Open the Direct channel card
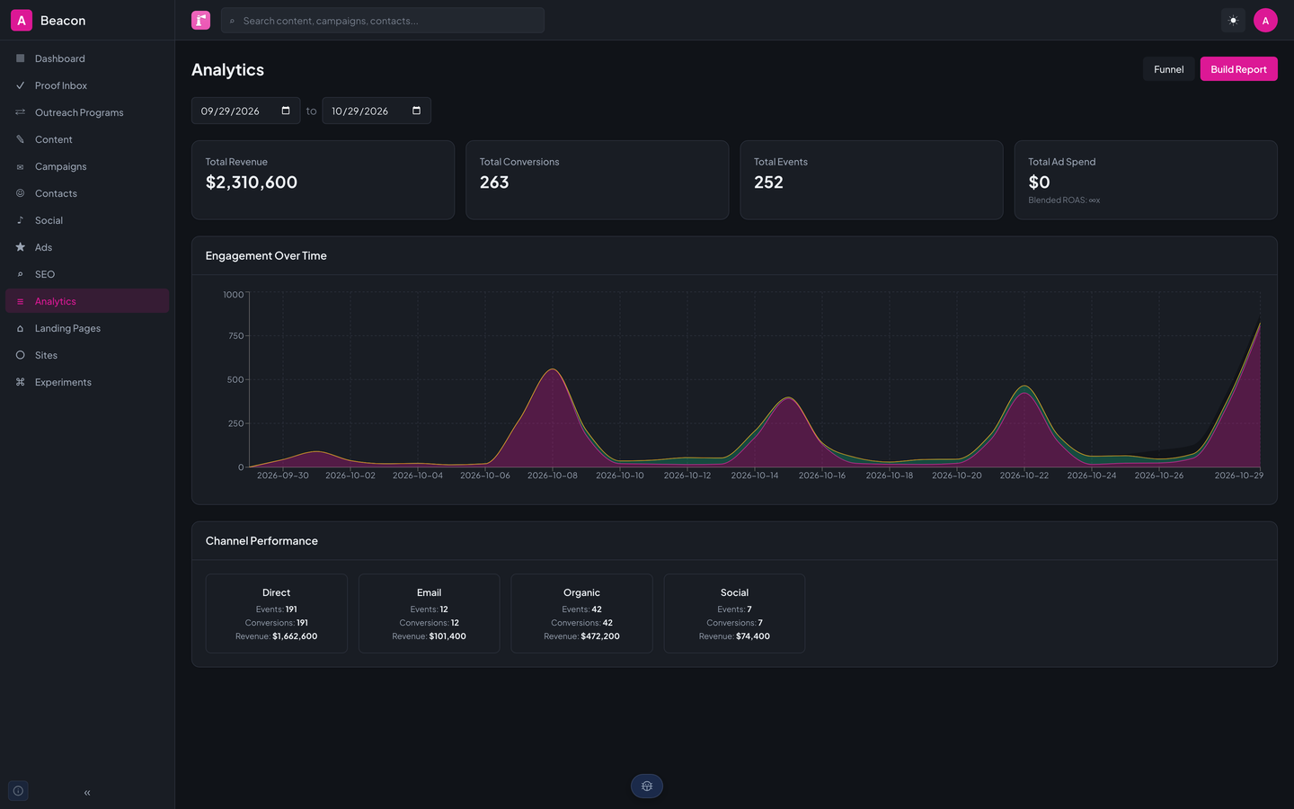Viewport: 1294px width, 809px height. [x=277, y=613]
